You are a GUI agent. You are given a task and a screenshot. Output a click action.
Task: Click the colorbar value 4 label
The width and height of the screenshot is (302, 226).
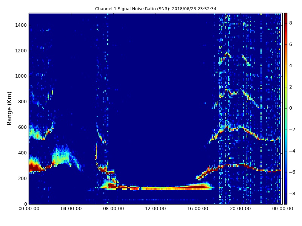tap(290, 66)
